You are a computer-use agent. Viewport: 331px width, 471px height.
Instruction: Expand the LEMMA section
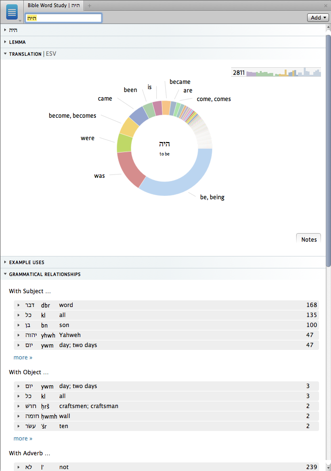coord(5,42)
